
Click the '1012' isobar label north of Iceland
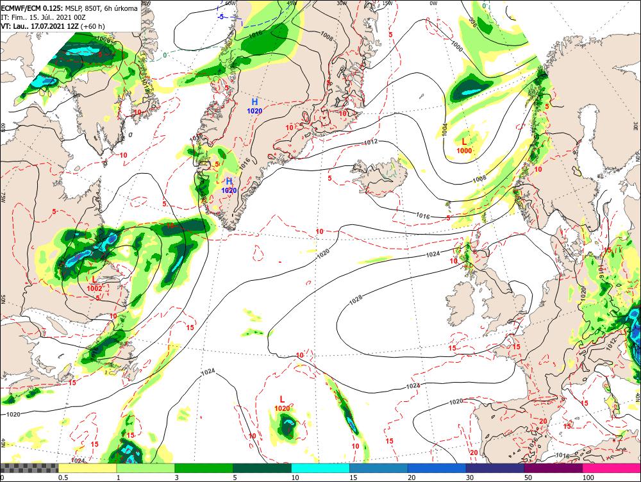tap(370, 142)
